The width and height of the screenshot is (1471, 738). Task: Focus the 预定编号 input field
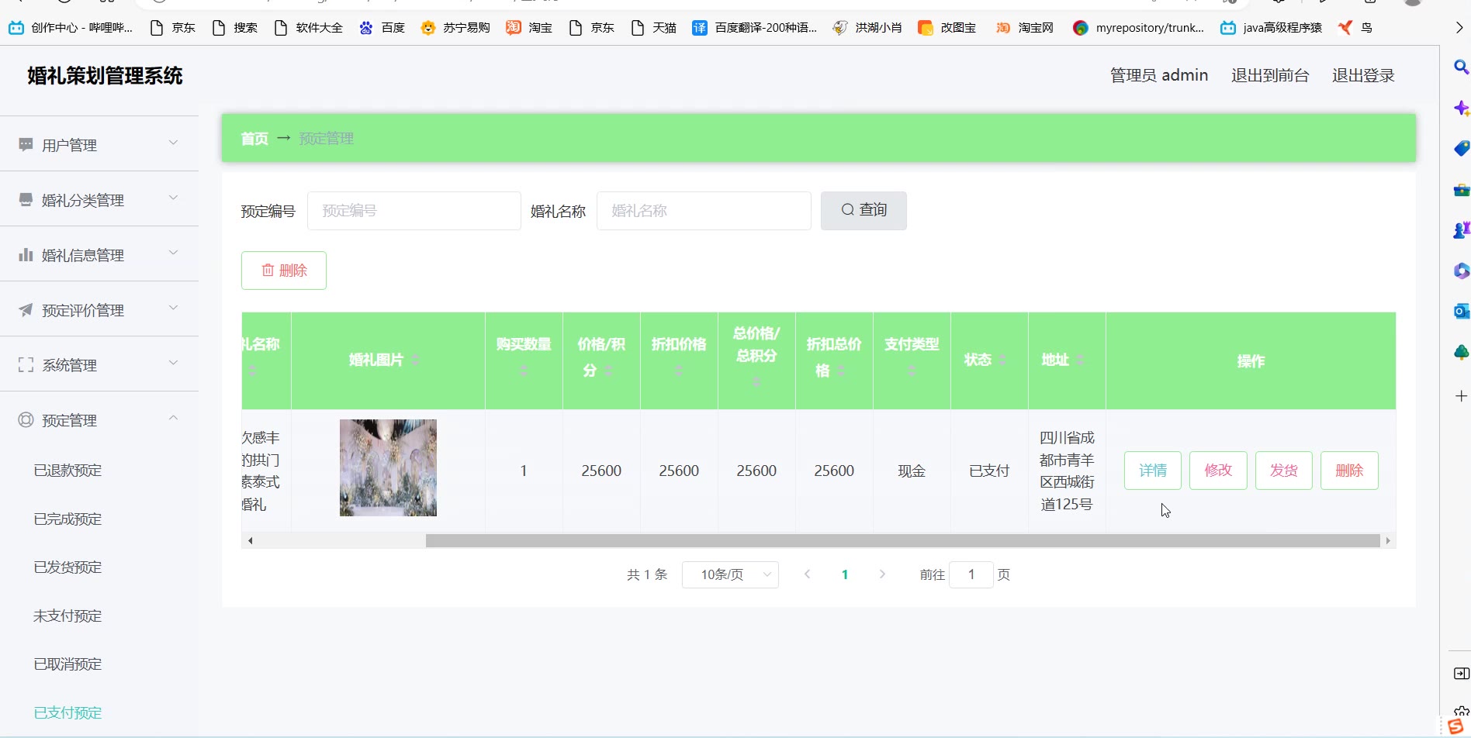point(414,211)
